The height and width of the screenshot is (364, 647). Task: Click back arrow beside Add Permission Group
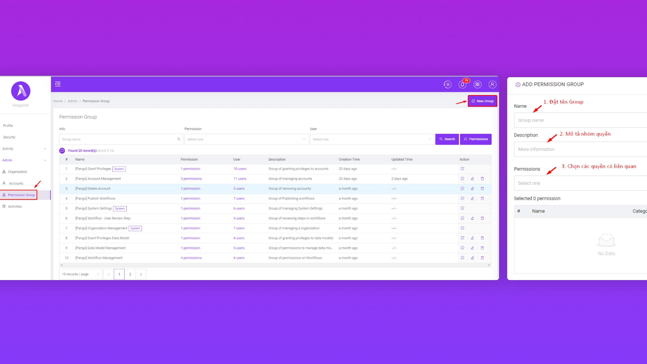[518, 85]
